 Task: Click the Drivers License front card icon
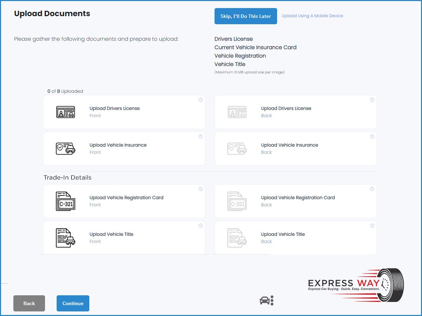coord(65,112)
